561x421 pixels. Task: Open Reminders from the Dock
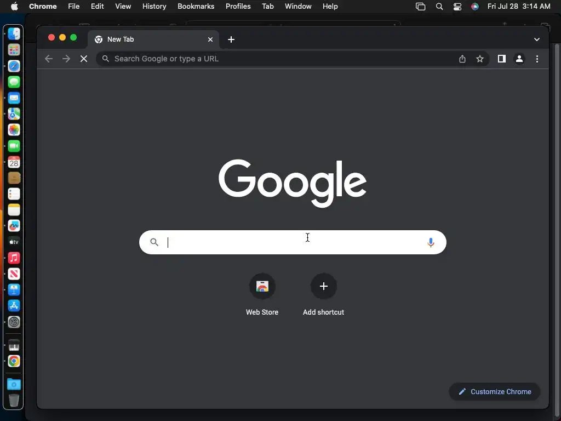[14, 194]
